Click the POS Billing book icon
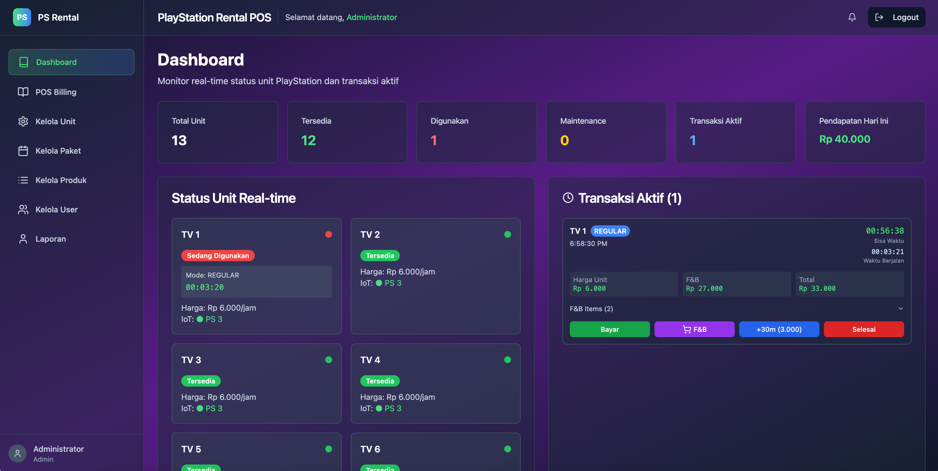Screen dimensions: 938x471 pos(23,92)
